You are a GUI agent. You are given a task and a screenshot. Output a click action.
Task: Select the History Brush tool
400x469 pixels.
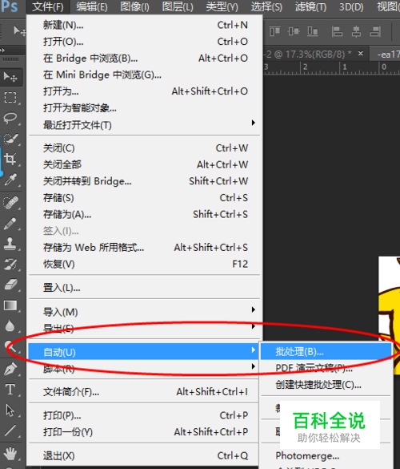[10, 265]
